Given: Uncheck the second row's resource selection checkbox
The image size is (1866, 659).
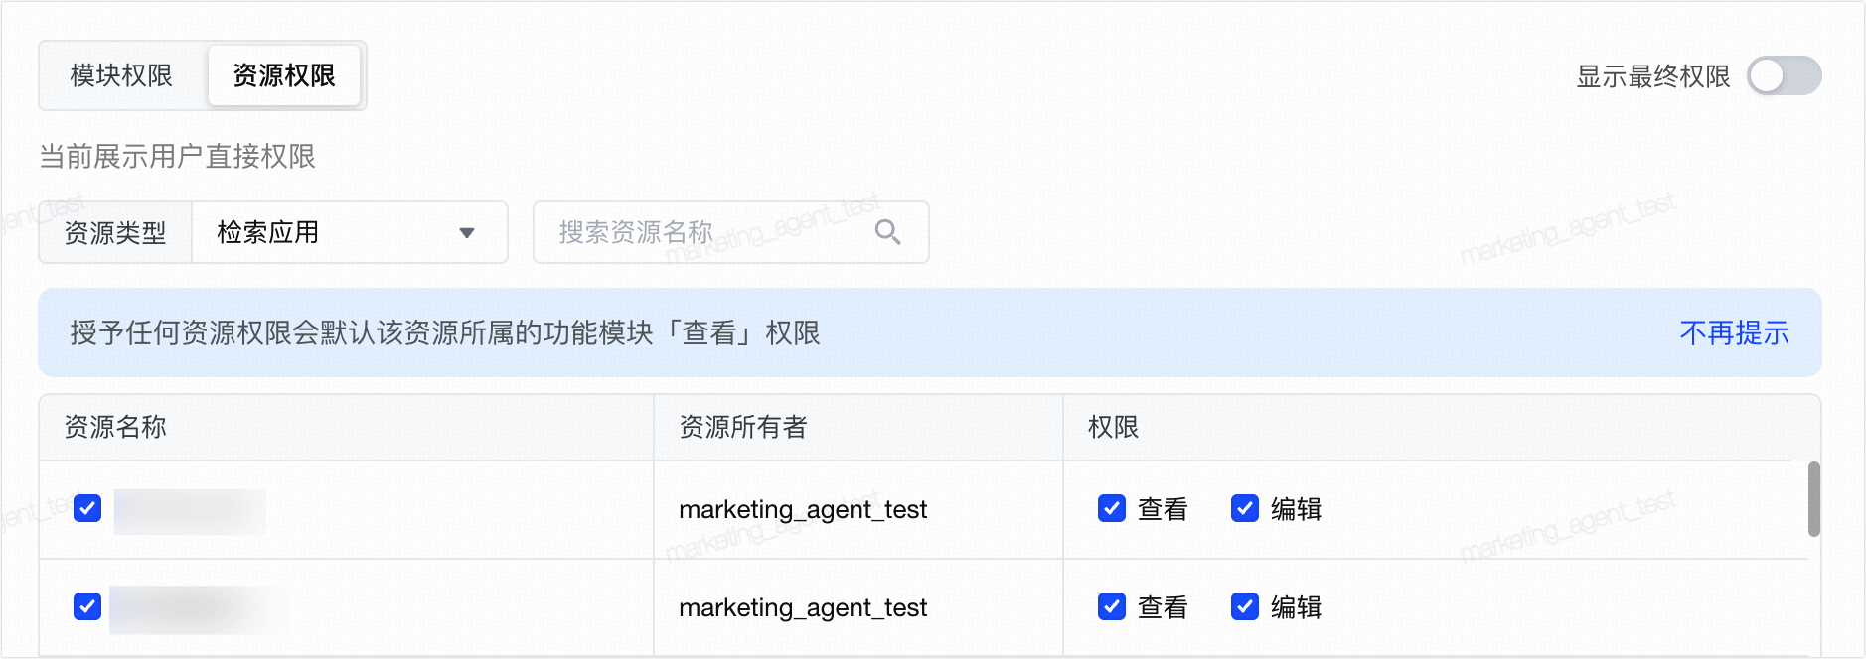Looking at the screenshot, I should point(87,606).
